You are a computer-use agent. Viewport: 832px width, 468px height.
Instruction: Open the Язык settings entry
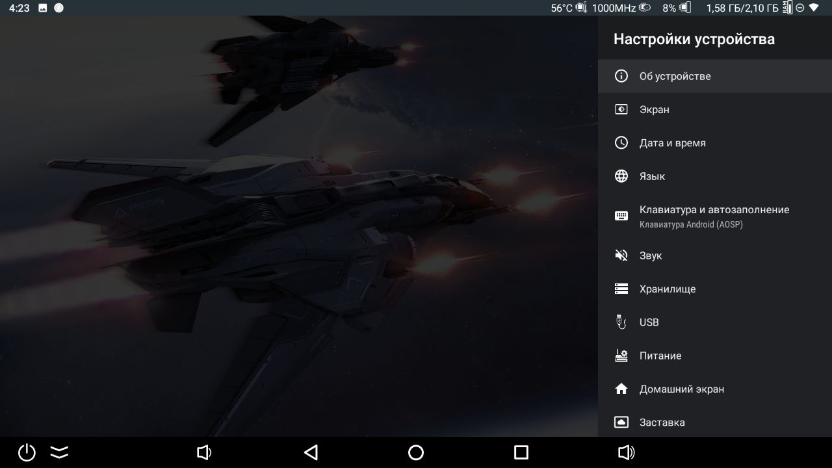tap(715, 176)
